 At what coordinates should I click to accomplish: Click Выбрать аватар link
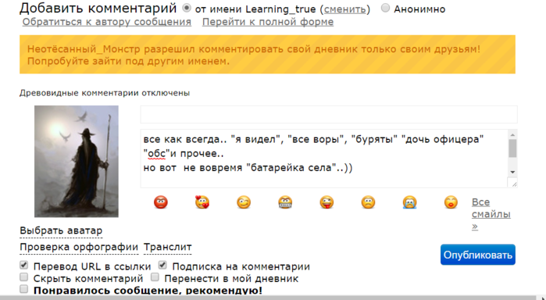[x=61, y=230]
